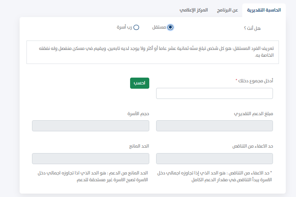
Task: Click the حد الاعفاء من التناقص footnote text
Action: tap(215, 177)
